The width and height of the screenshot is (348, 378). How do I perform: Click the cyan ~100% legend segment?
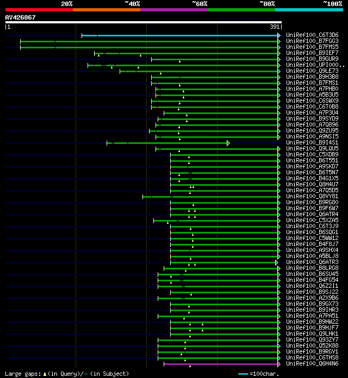click(x=309, y=10)
